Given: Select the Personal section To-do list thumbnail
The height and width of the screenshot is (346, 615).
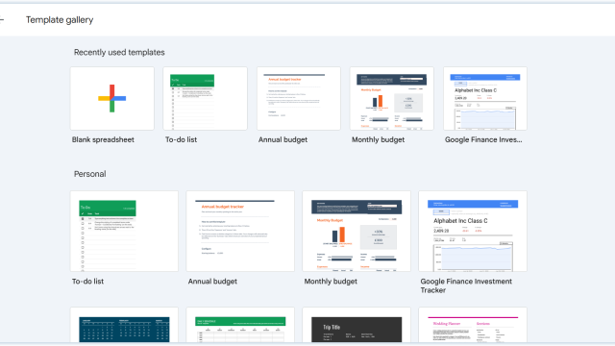Looking at the screenshot, I should (x=124, y=231).
